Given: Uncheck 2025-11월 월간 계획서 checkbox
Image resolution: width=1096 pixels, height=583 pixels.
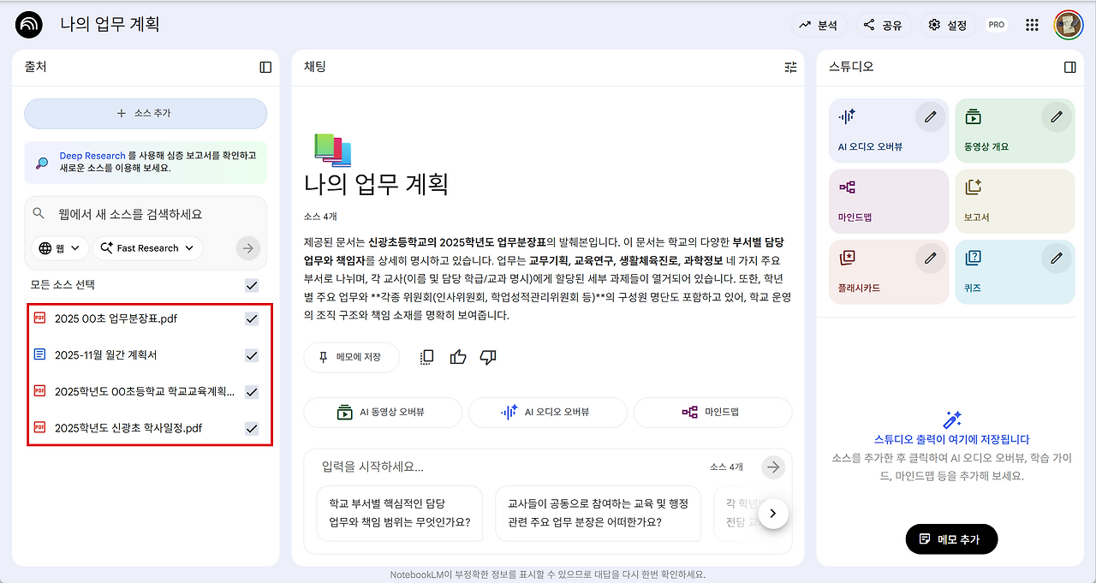Looking at the screenshot, I should (x=252, y=354).
